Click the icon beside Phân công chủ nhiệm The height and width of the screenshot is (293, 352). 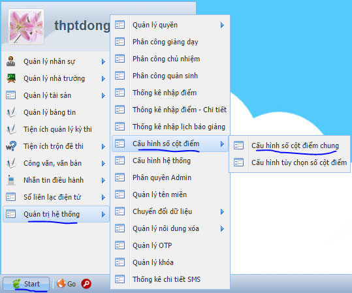[120, 59]
